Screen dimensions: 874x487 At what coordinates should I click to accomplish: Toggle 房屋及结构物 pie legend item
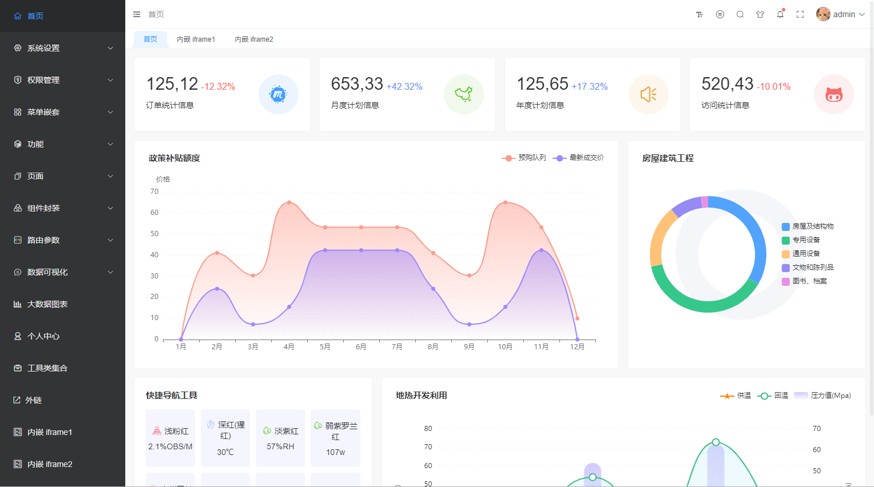pos(808,226)
